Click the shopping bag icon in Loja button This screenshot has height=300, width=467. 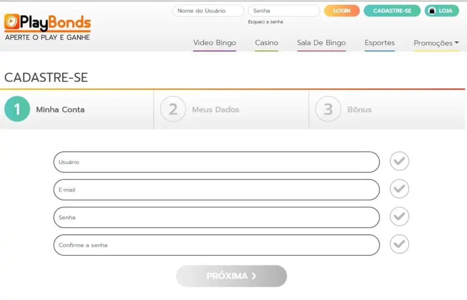(x=431, y=11)
